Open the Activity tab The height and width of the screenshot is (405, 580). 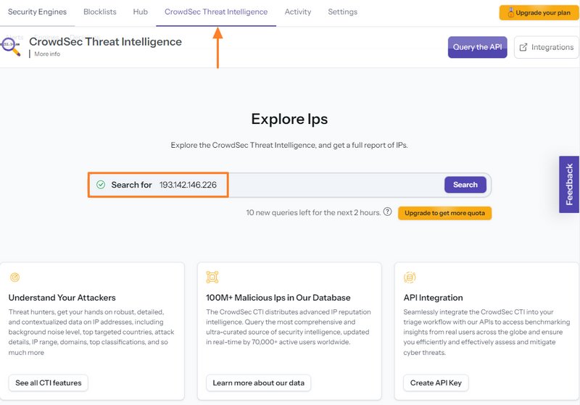[x=298, y=12]
